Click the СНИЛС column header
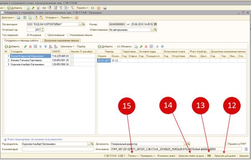 pos(60,51)
